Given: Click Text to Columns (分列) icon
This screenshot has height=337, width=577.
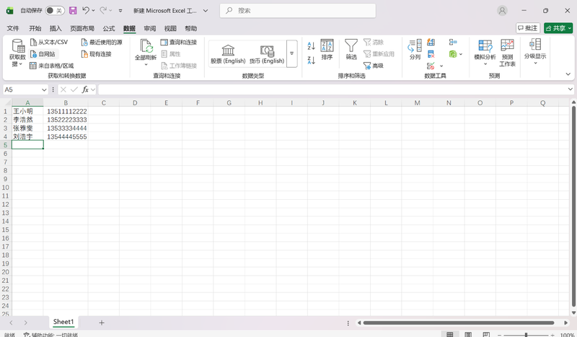Looking at the screenshot, I should [415, 49].
